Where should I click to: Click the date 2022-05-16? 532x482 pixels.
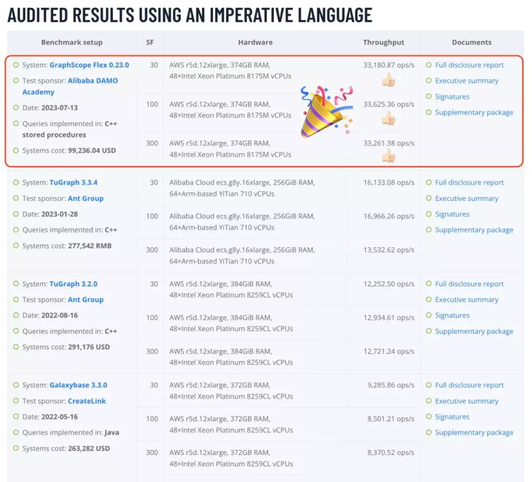pos(60,417)
